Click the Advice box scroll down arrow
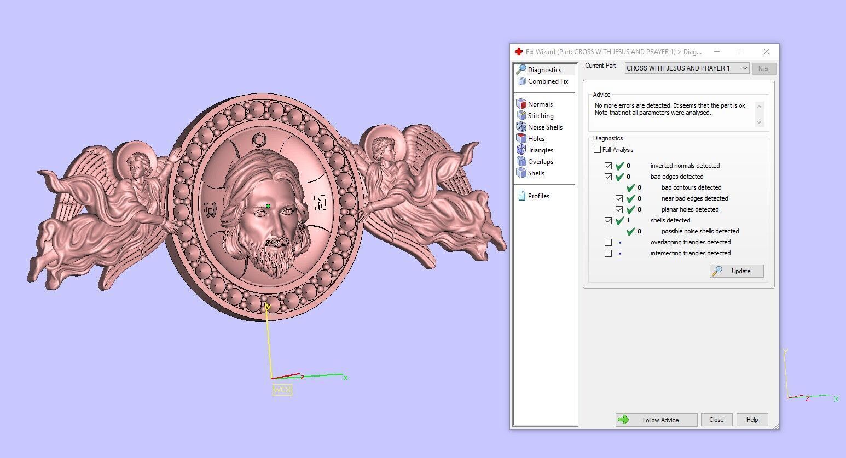Screen dimensions: 846x458 [759, 122]
